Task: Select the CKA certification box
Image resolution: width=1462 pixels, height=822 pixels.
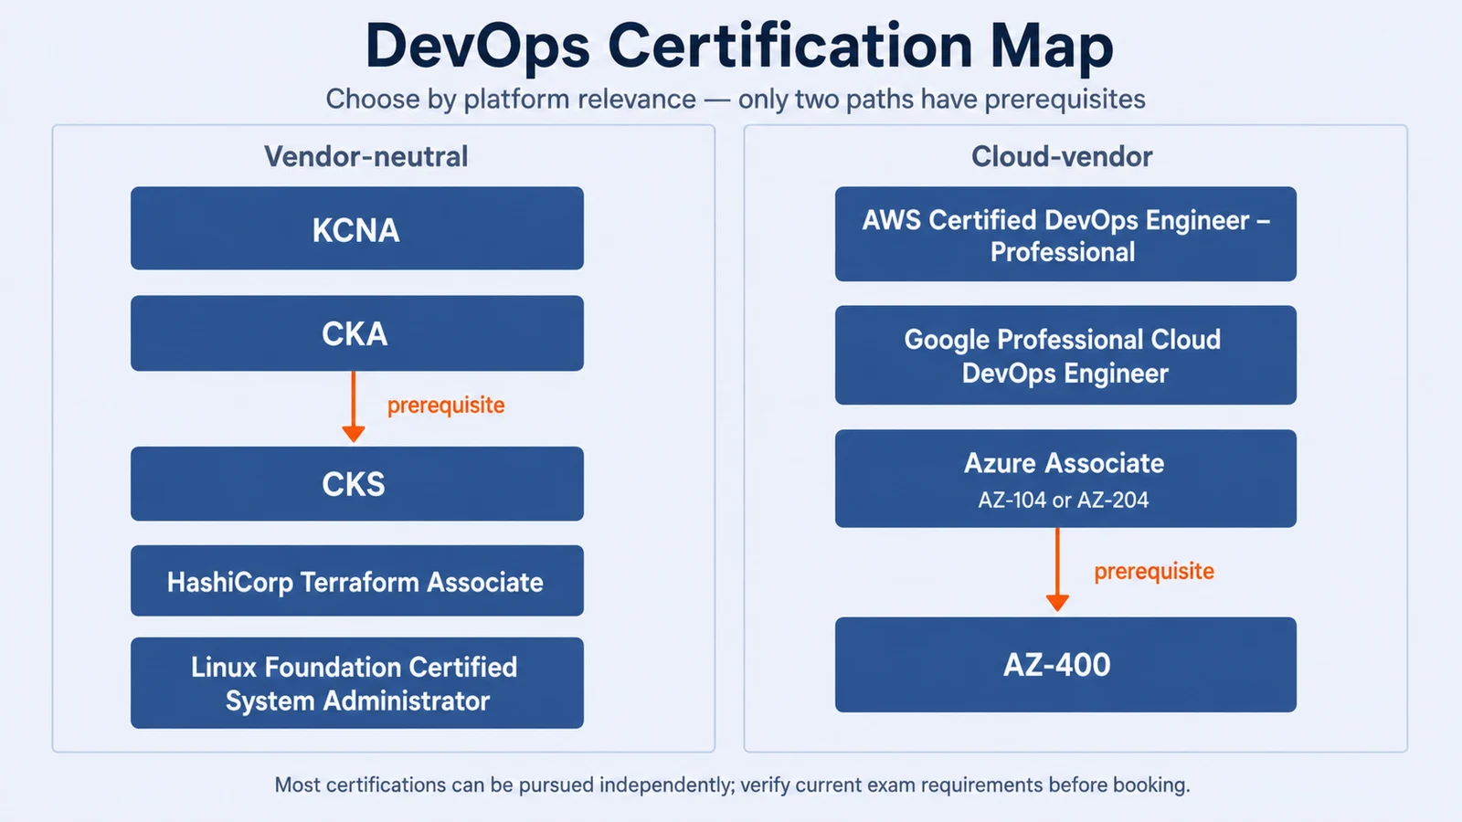Action: (356, 333)
